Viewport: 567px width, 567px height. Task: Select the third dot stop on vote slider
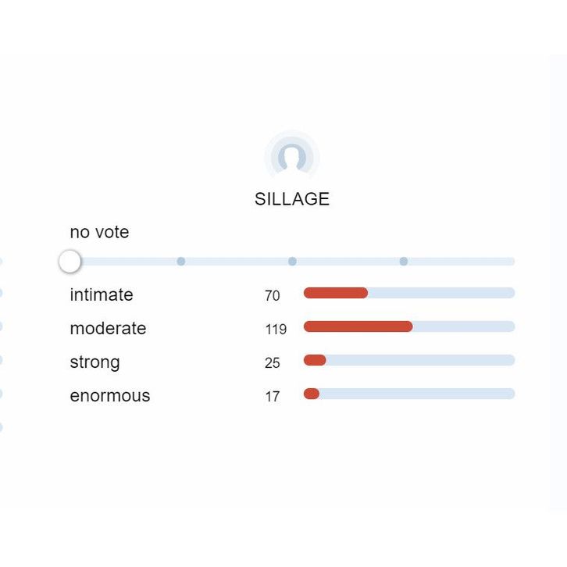404,262
